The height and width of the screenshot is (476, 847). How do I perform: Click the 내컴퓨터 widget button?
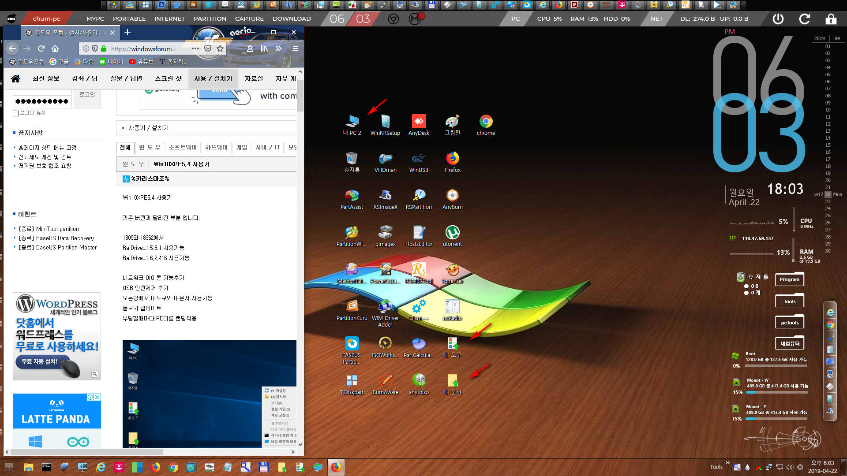[x=789, y=344]
